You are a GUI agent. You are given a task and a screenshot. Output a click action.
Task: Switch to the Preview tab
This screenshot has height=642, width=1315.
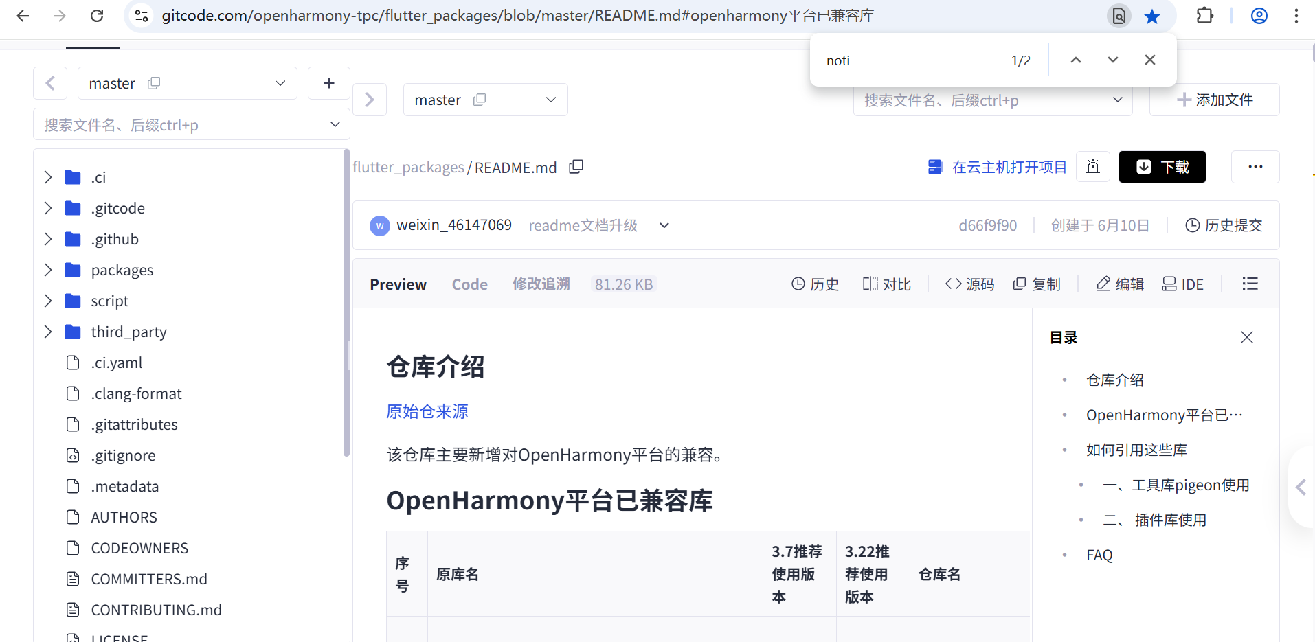[x=398, y=284]
